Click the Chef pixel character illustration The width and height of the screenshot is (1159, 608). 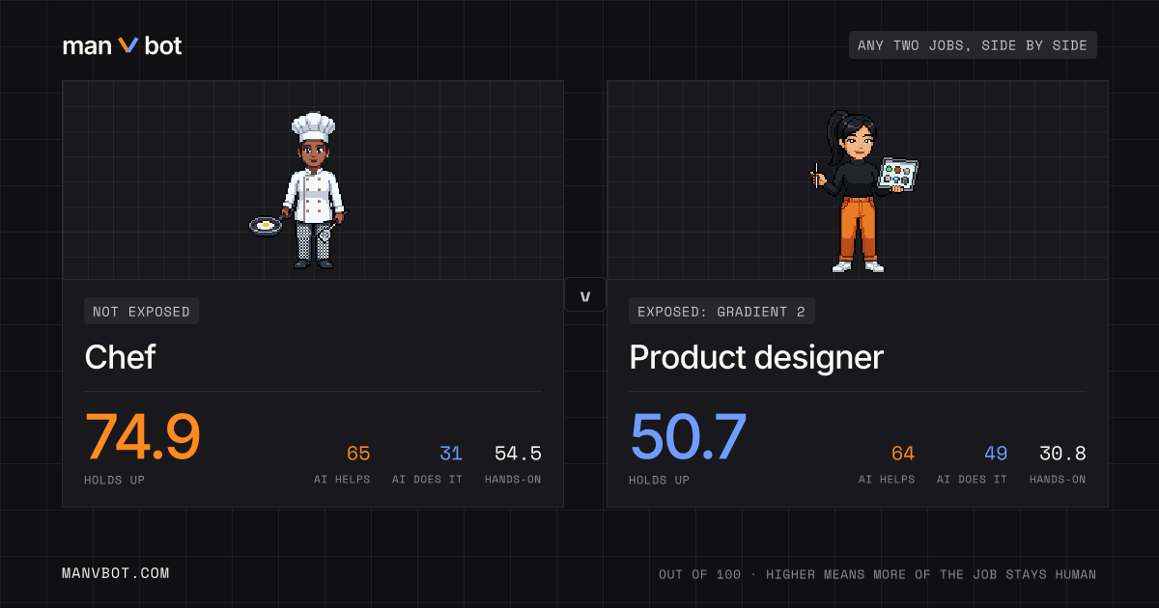pos(298,190)
